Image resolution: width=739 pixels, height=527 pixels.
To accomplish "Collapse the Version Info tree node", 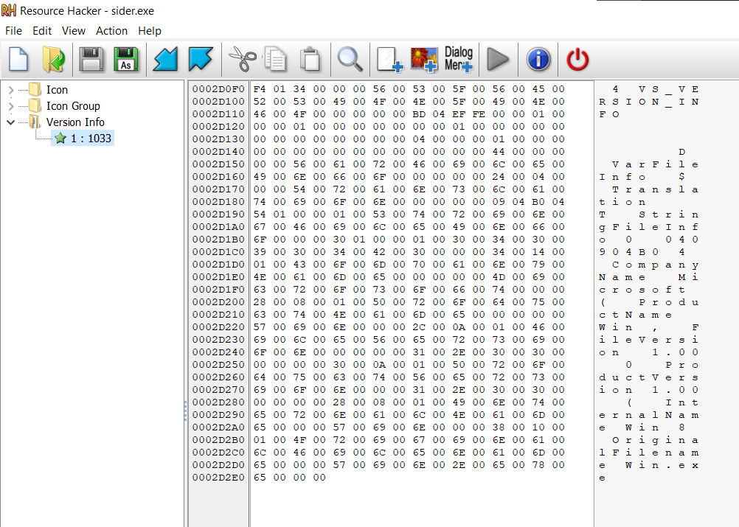I will [x=11, y=122].
